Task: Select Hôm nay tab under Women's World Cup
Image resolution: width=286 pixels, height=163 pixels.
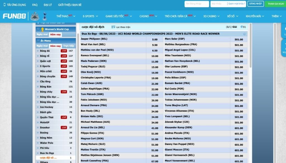Action: click(x=55, y=34)
